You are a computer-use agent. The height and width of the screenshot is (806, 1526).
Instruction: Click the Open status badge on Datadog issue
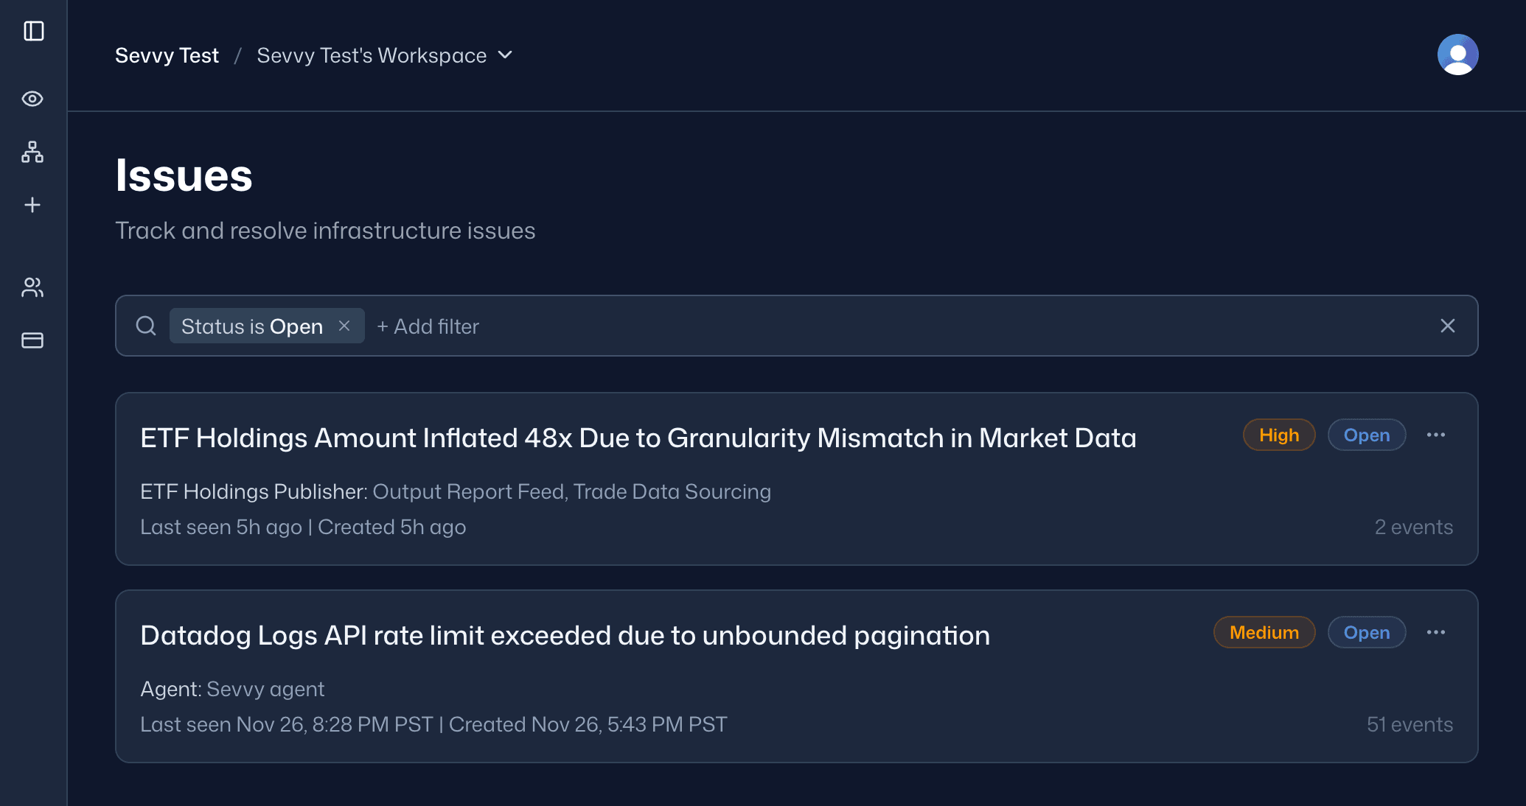tap(1366, 632)
